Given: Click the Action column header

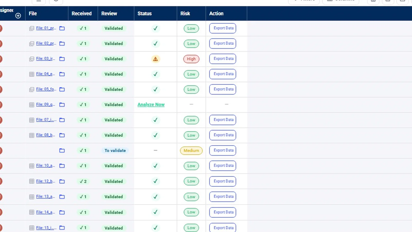Looking at the screenshot, I should tap(216, 13).
